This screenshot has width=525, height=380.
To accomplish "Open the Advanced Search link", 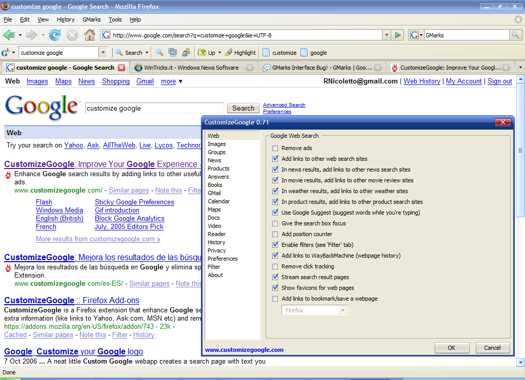I will [x=284, y=104].
